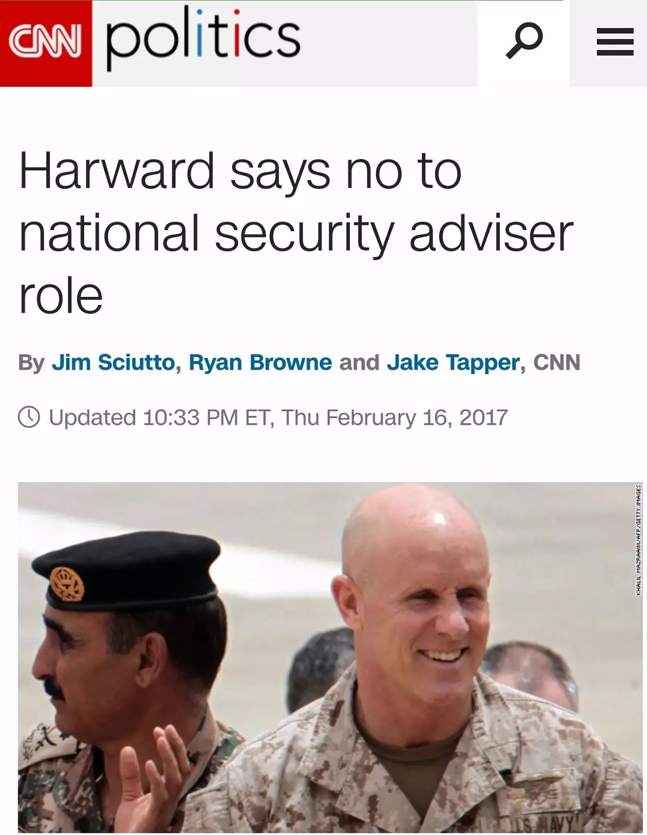
Task: Open author Jake Tapper's profile link
Action: click(x=453, y=362)
